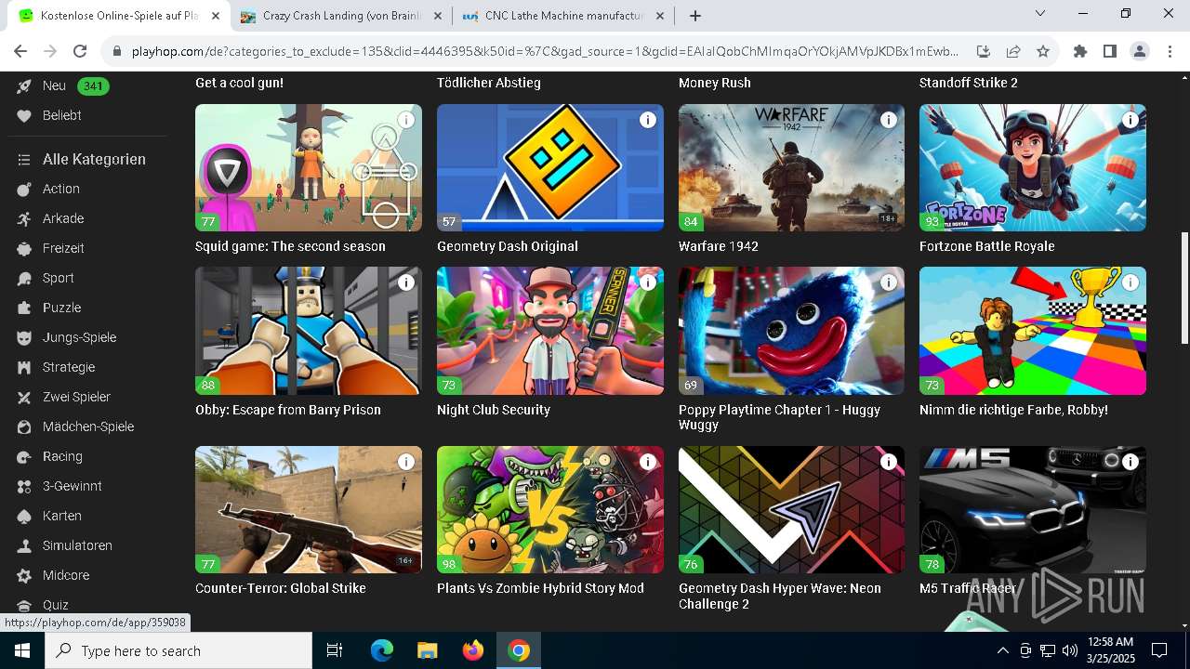Screen dimensions: 1190x669
Task: Open Night Club Security title link
Action: point(494,410)
